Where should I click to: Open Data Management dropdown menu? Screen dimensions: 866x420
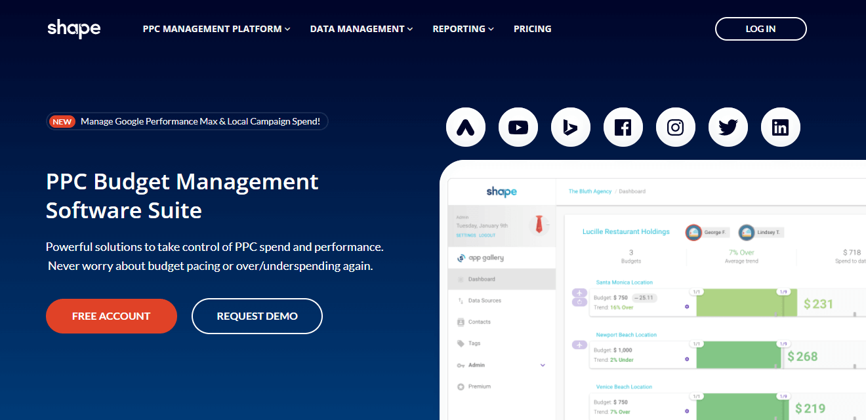coord(361,29)
